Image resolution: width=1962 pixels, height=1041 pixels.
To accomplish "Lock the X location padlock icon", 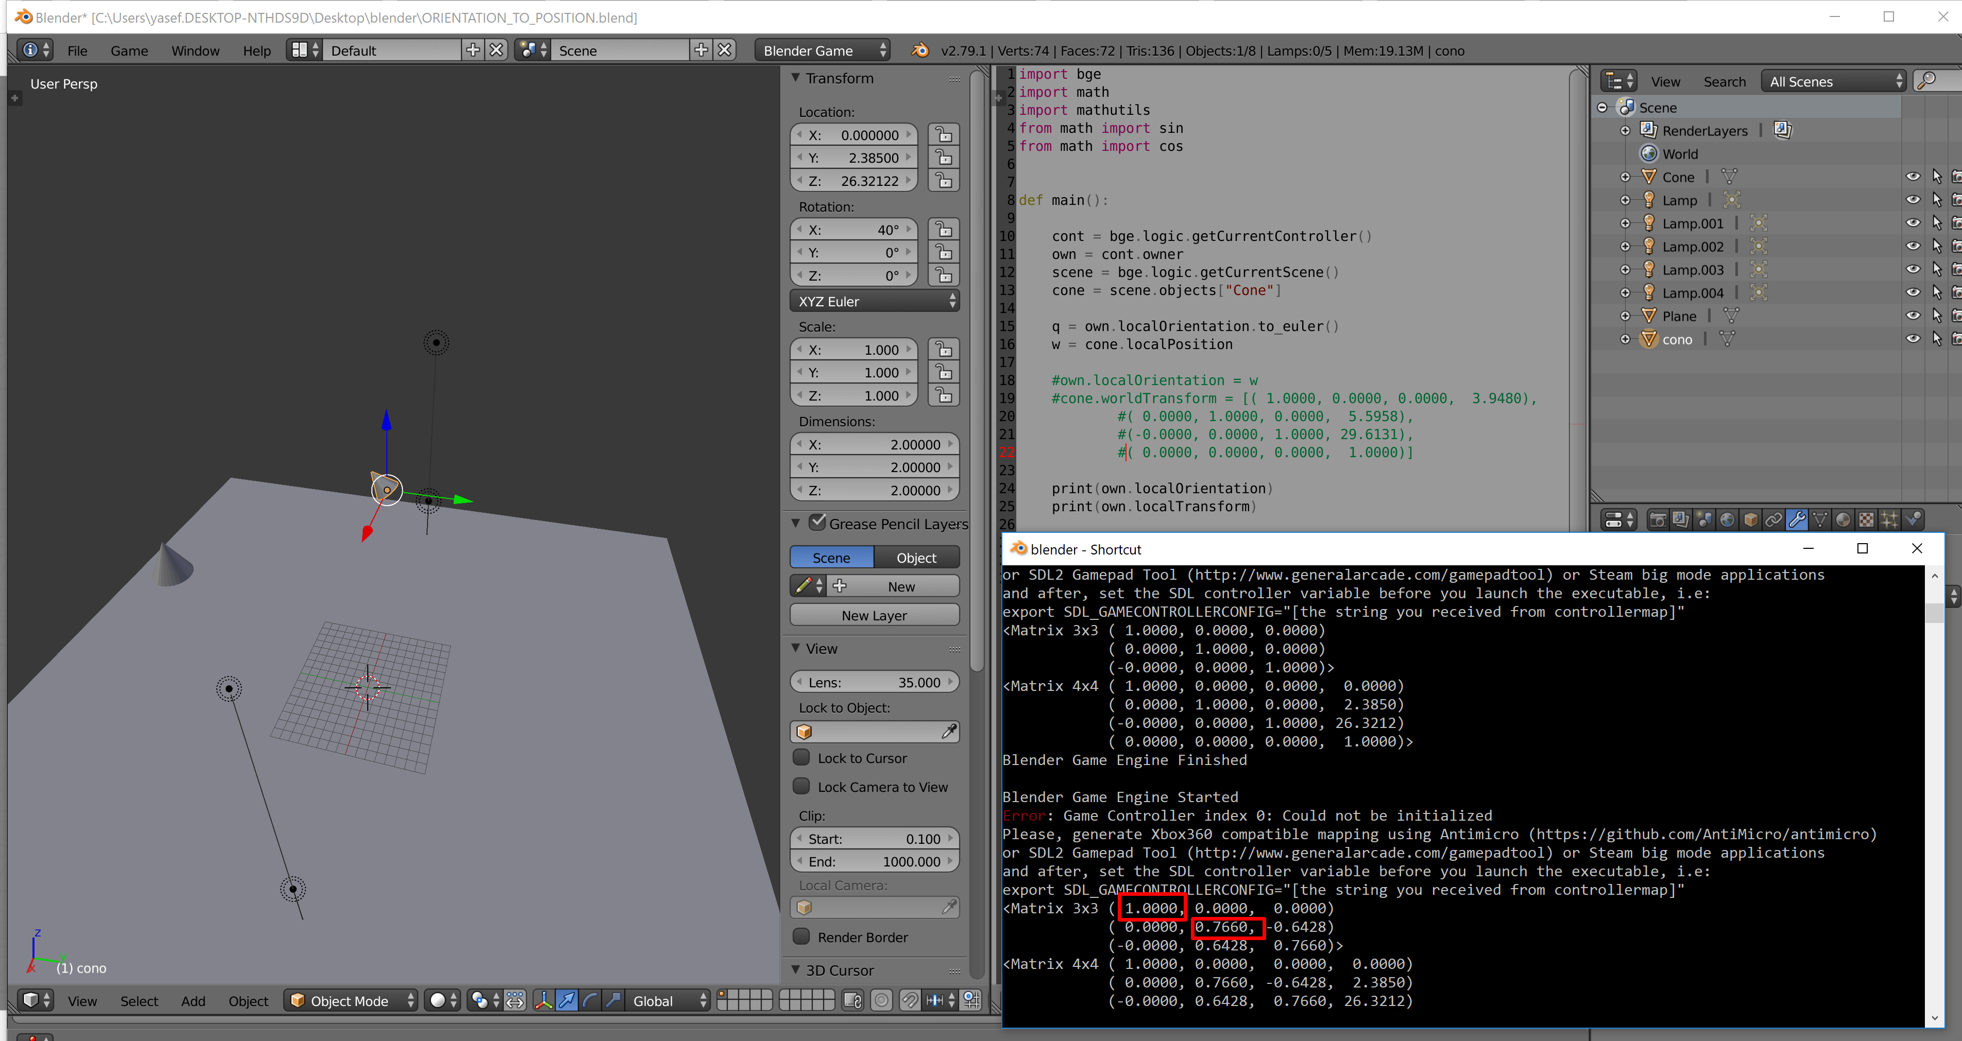I will [944, 135].
